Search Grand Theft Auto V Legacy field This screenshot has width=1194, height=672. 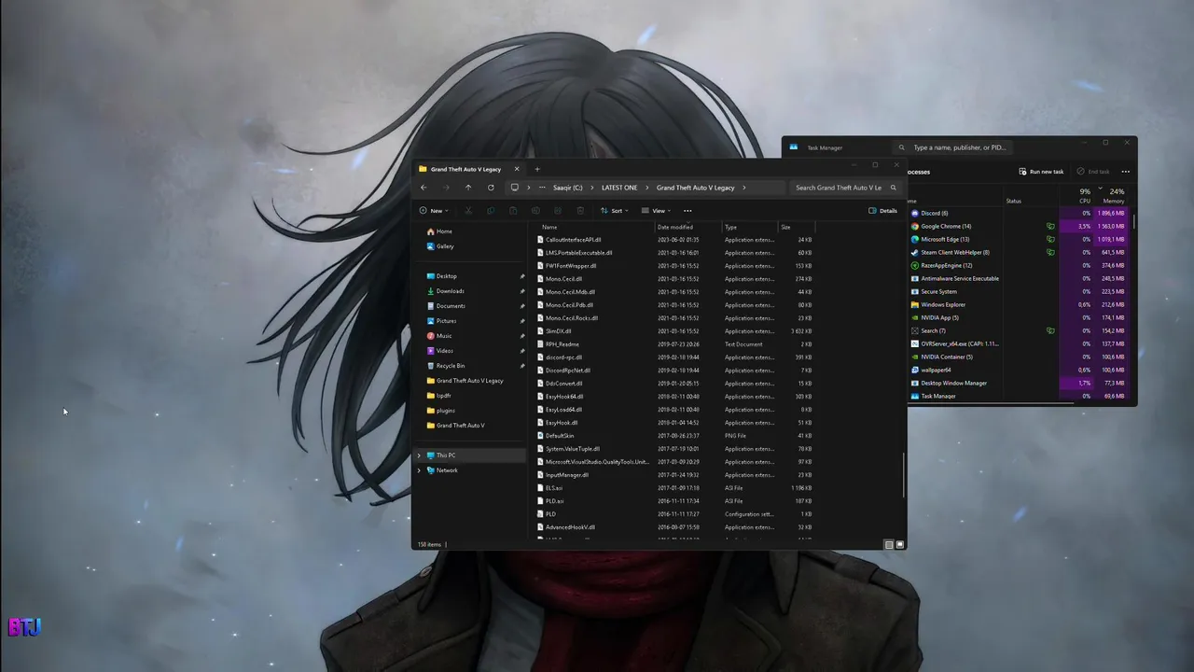pos(845,188)
